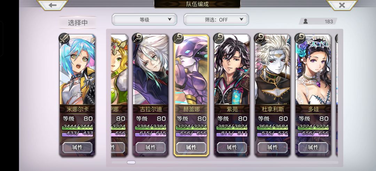The height and width of the screenshot is (171, 376).
Task: Click the staff weapon icon on 杜拿利斯
Action: click(260, 38)
